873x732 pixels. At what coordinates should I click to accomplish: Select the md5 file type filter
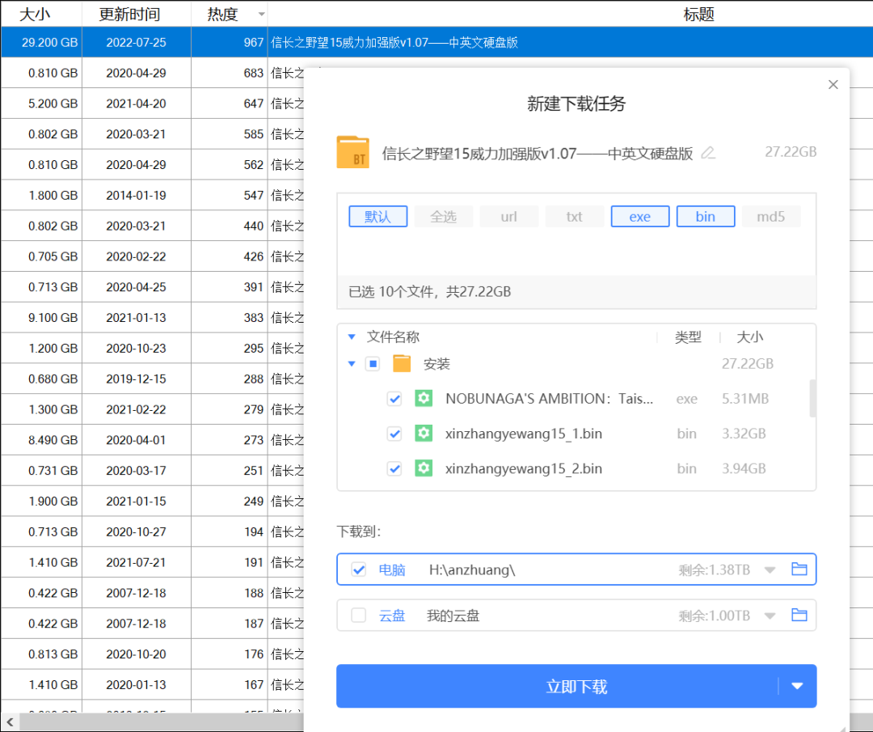pos(771,216)
